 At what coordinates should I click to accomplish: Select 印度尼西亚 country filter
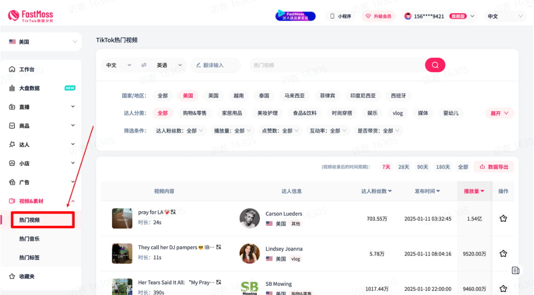(x=363, y=95)
